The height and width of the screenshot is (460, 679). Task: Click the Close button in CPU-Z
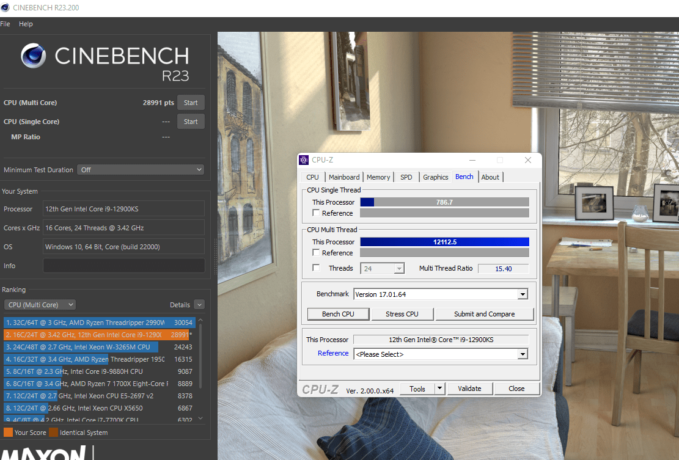click(x=516, y=389)
